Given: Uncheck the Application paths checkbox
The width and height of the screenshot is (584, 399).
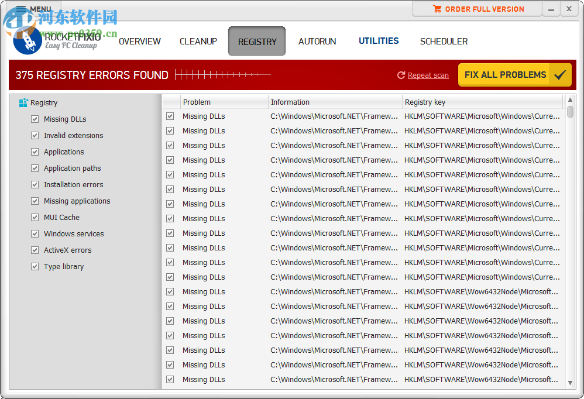Looking at the screenshot, I should (35, 168).
